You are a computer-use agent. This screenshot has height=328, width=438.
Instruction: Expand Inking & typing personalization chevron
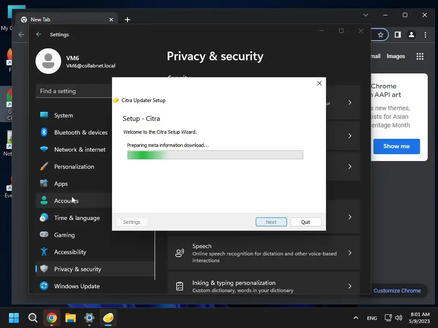[350, 286]
